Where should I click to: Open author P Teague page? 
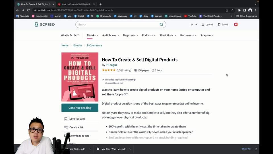(x=111, y=65)
